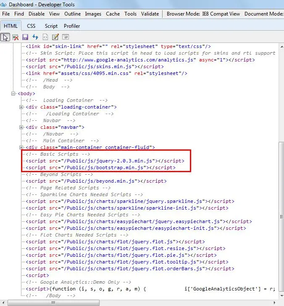Refresh the DOM with the blue arrows icon
Screen dimensions: 284x306
click(35, 37)
